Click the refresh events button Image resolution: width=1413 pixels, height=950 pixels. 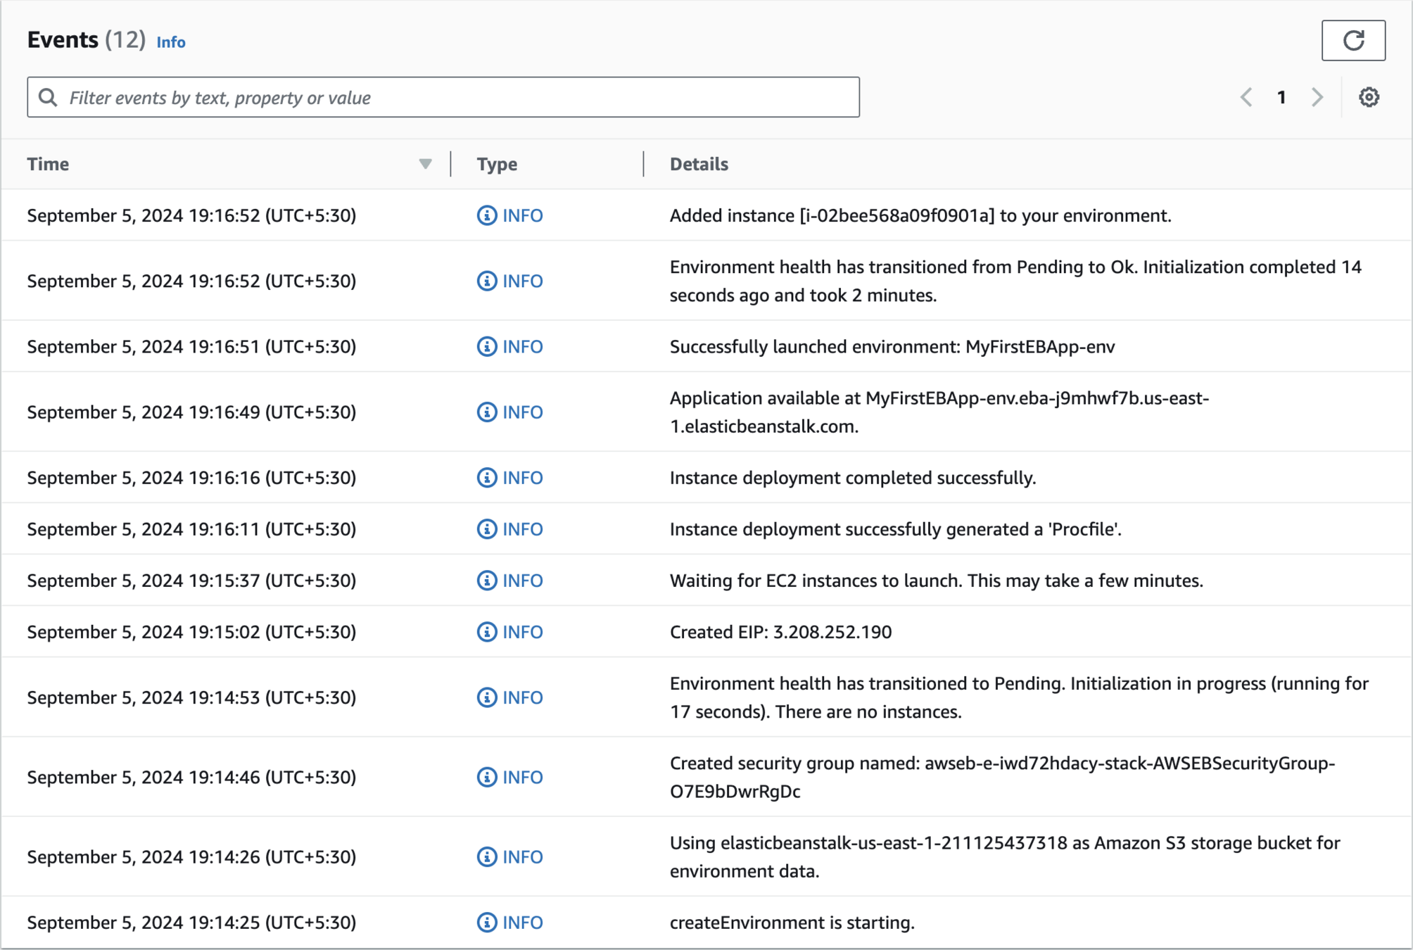tap(1352, 41)
